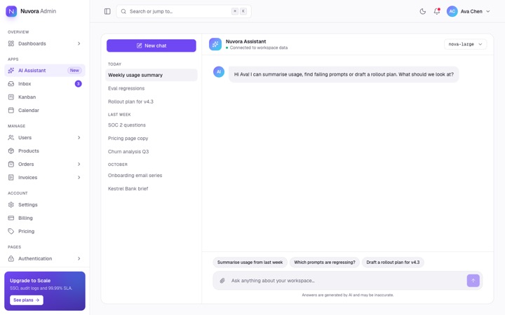Open SOC 2 questions chat

coord(151,125)
